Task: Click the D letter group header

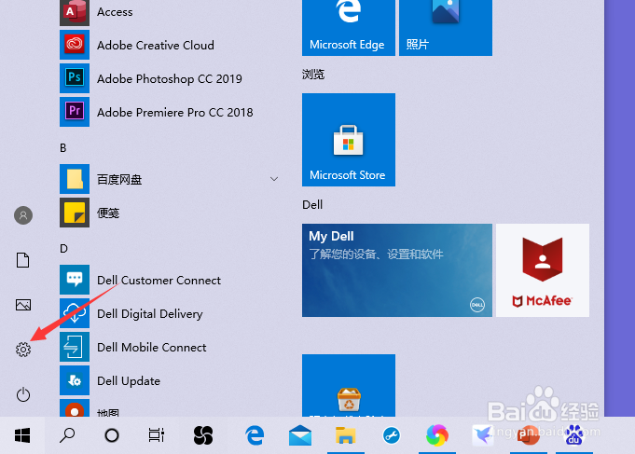Action: (63, 248)
